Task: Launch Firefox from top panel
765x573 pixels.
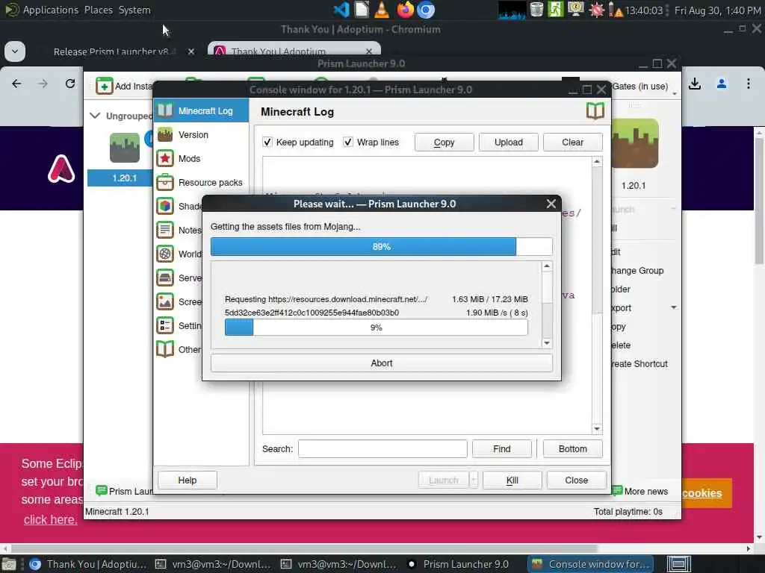Action: (405, 10)
